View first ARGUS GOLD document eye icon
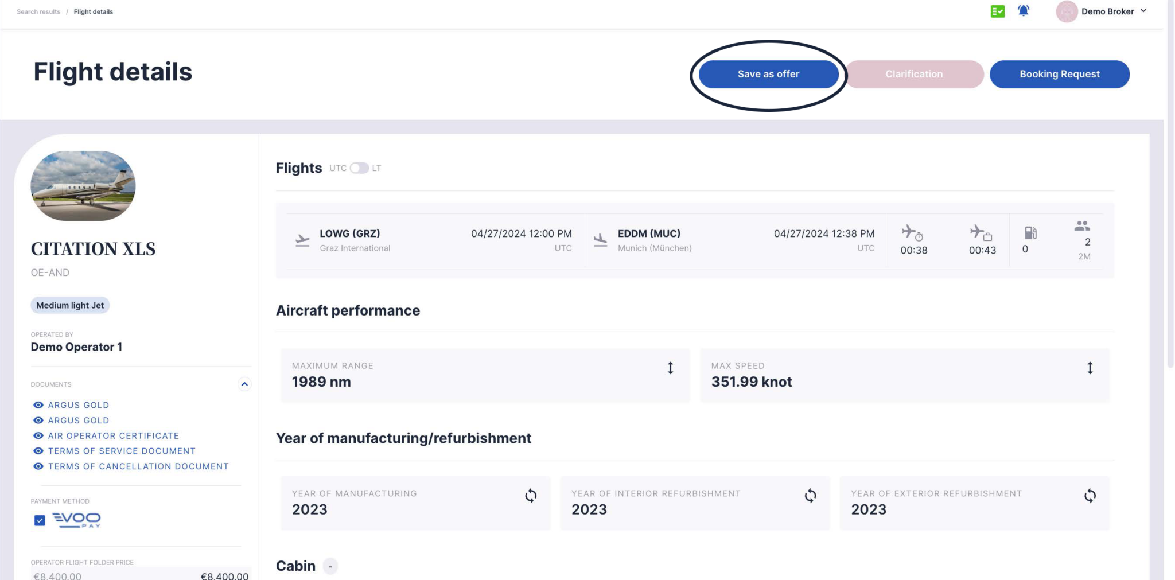The height and width of the screenshot is (580, 1175). click(x=38, y=405)
